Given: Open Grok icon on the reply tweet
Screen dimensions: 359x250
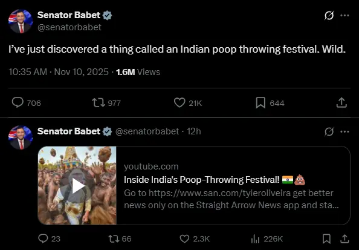Looking at the screenshot, I should tap(329, 131).
